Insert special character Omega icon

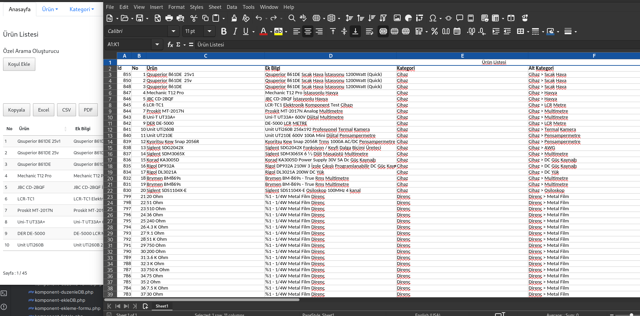tap(433, 18)
